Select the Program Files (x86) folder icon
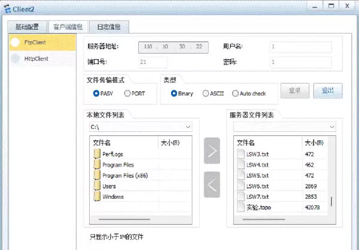 (x=97, y=175)
